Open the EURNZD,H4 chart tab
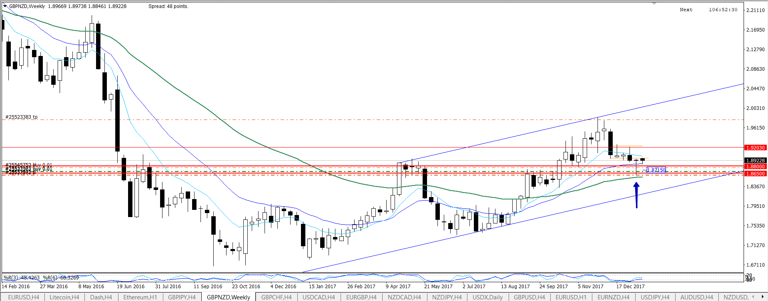Screen dimensions: 768x301 click(x=614, y=297)
